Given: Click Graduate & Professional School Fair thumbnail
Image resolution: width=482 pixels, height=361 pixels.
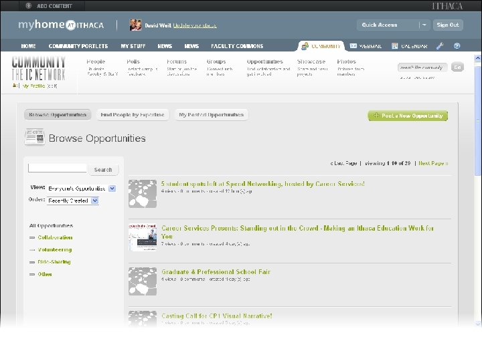Looking at the screenshot, I should (x=143, y=281).
